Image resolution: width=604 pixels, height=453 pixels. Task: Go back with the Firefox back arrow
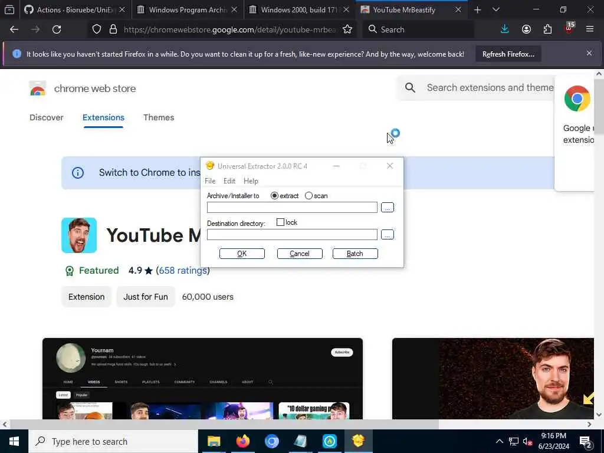coord(14,29)
